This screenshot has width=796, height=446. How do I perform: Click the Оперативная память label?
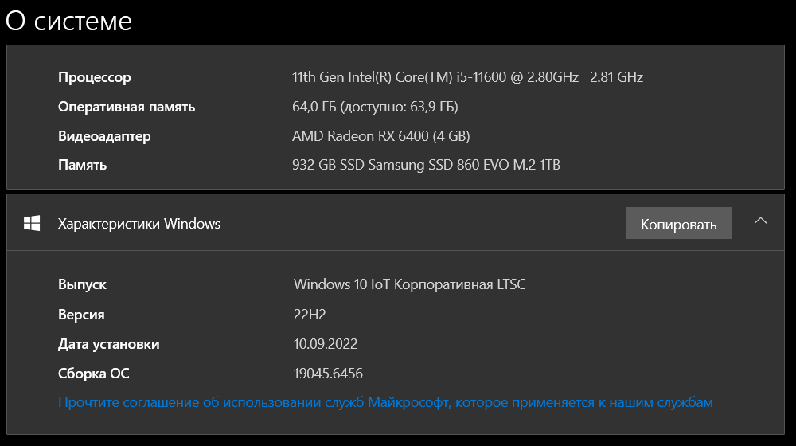pyautogui.click(x=126, y=107)
